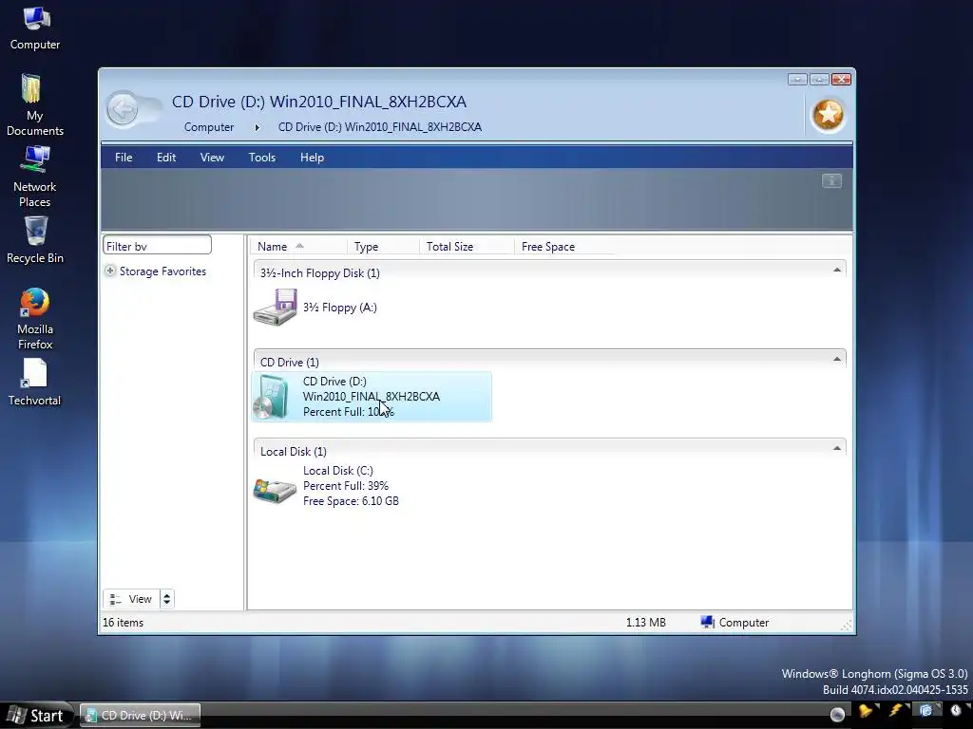Open the breadcrumb arrow after Computer

click(x=257, y=128)
